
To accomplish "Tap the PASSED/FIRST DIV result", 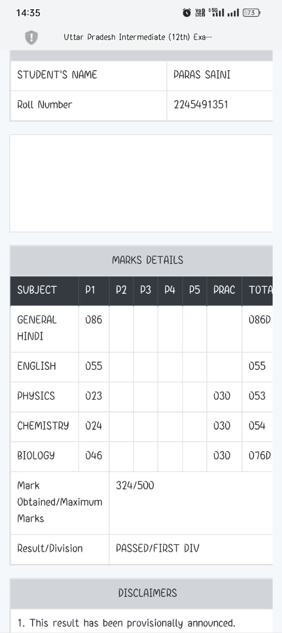I will click(158, 548).
